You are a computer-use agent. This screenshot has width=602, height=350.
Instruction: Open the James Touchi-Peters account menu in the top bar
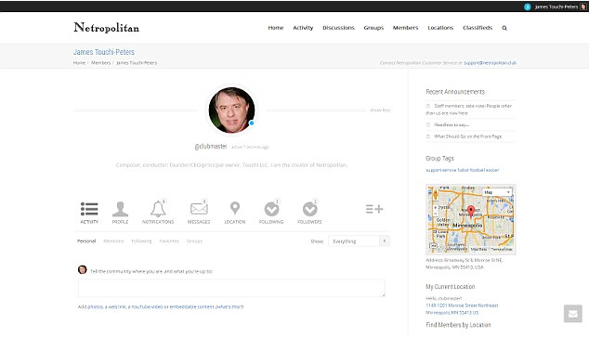click(x=556, y=6)
